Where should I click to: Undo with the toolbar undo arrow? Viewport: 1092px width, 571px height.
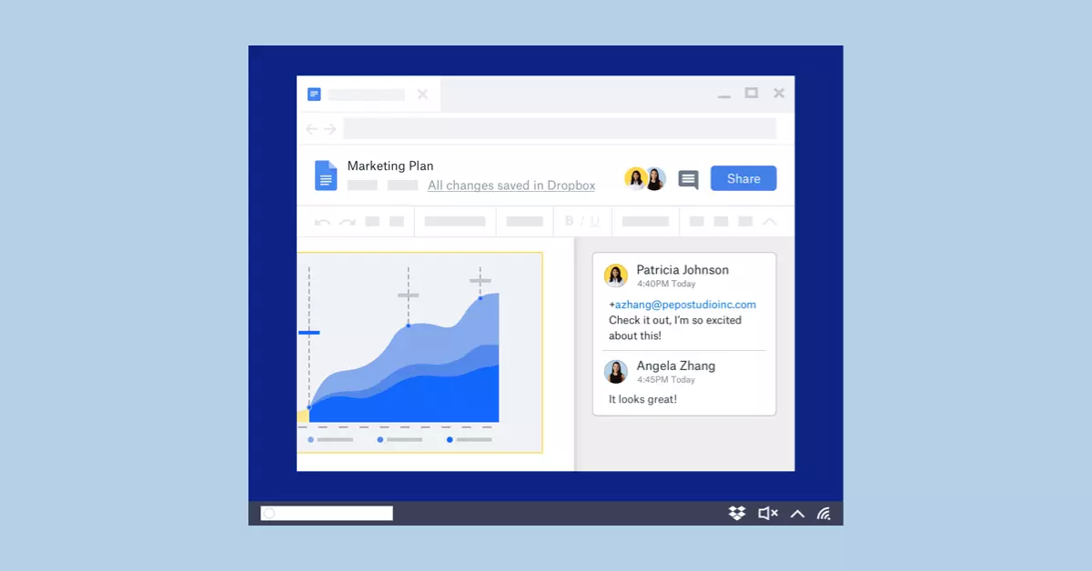pyautogui.click(x=322, y=222)
